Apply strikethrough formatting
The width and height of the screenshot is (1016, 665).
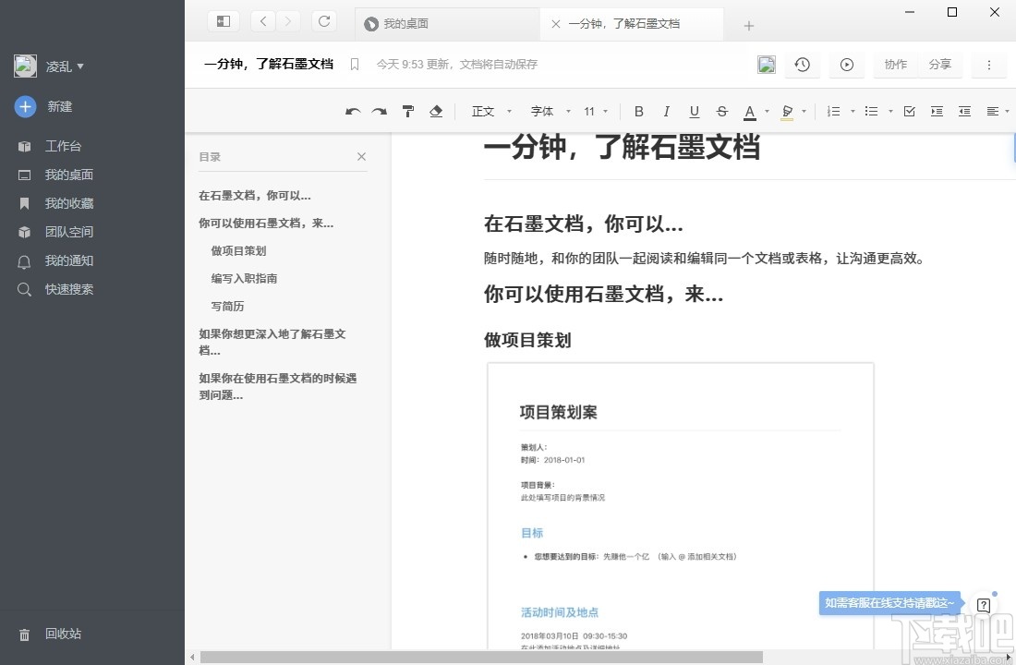721,111
